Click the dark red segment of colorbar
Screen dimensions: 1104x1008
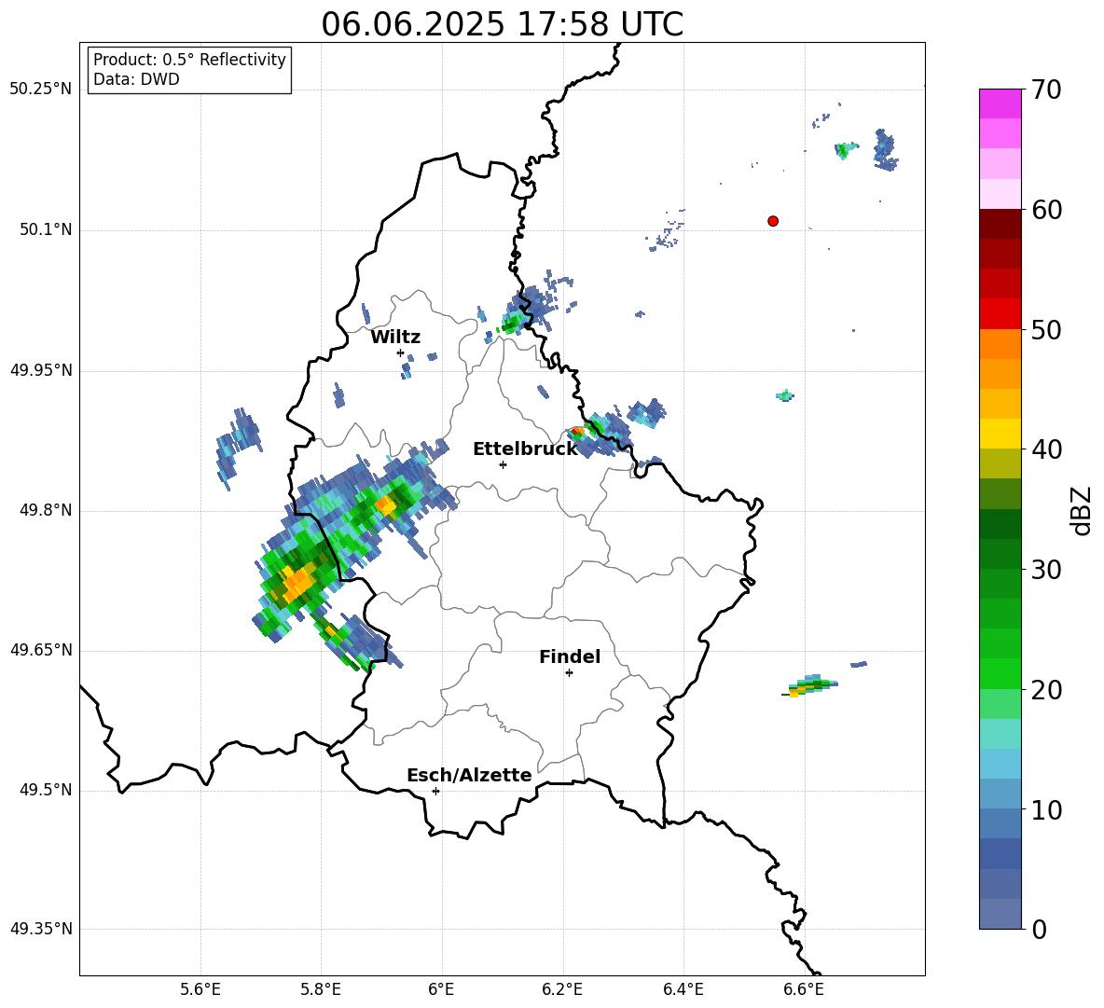coord(1000,224)
